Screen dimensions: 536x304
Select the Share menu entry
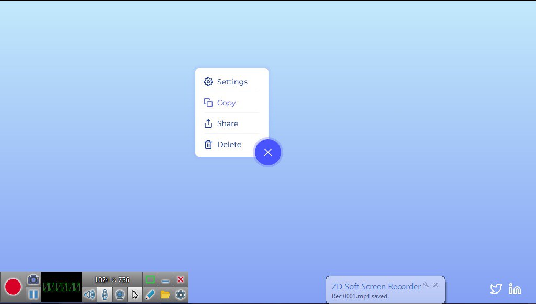pyautogui.click(x=232, y=123)
